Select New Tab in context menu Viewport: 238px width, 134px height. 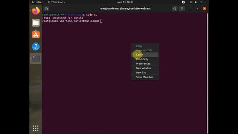pos(145,73)
